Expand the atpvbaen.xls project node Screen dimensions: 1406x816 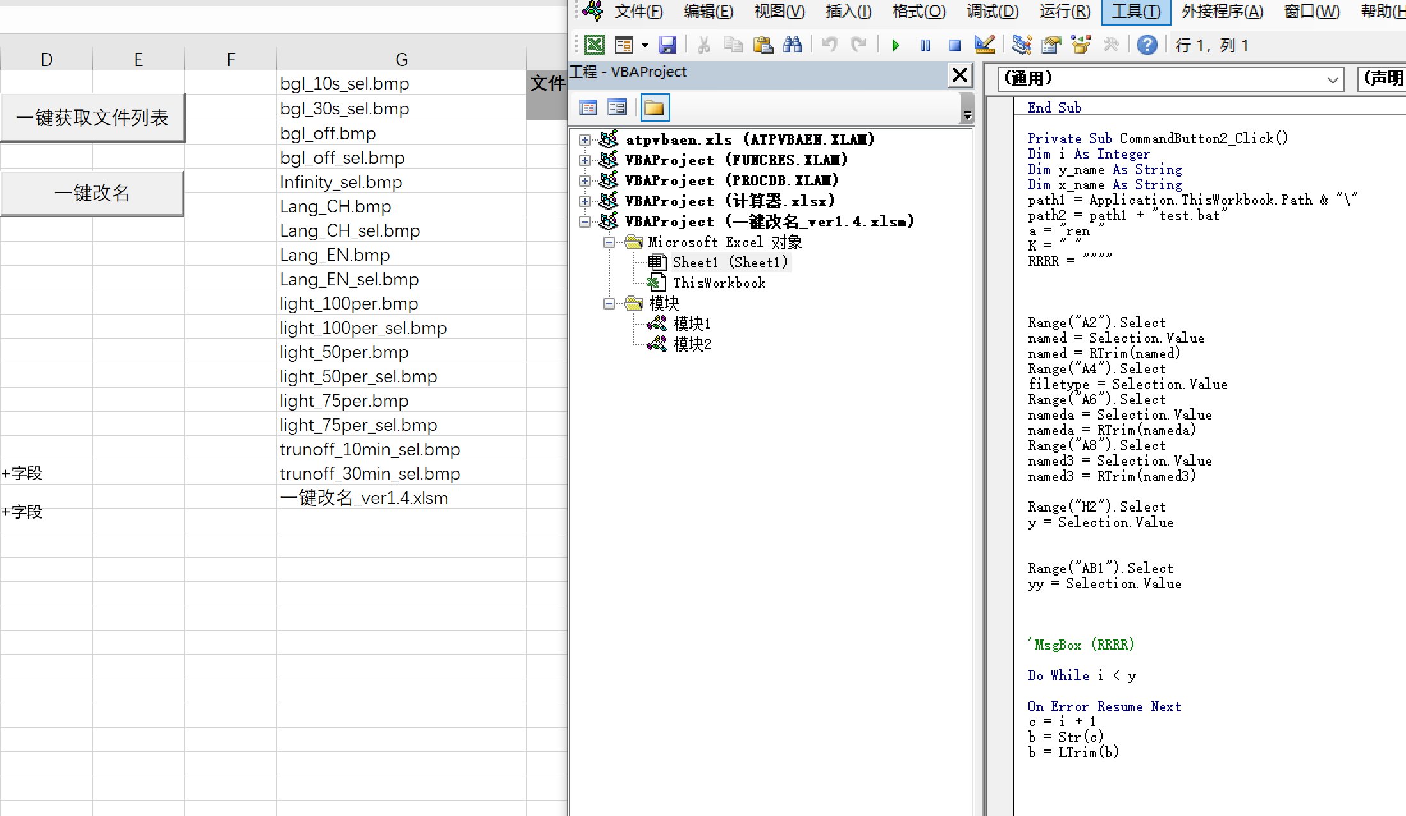[584, 139]
